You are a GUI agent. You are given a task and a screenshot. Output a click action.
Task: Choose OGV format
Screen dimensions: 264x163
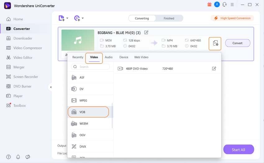90,135
